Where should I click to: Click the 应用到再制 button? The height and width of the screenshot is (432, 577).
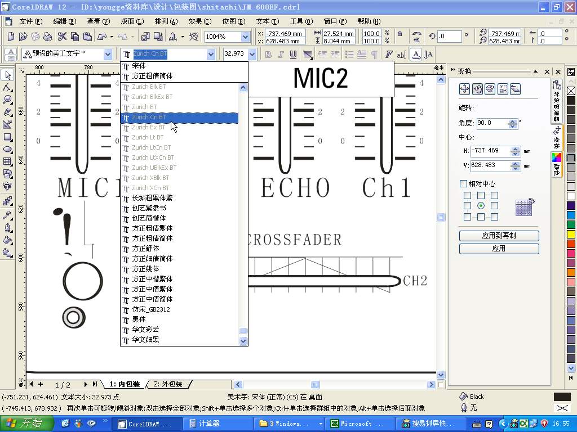[x=499, y=236]
